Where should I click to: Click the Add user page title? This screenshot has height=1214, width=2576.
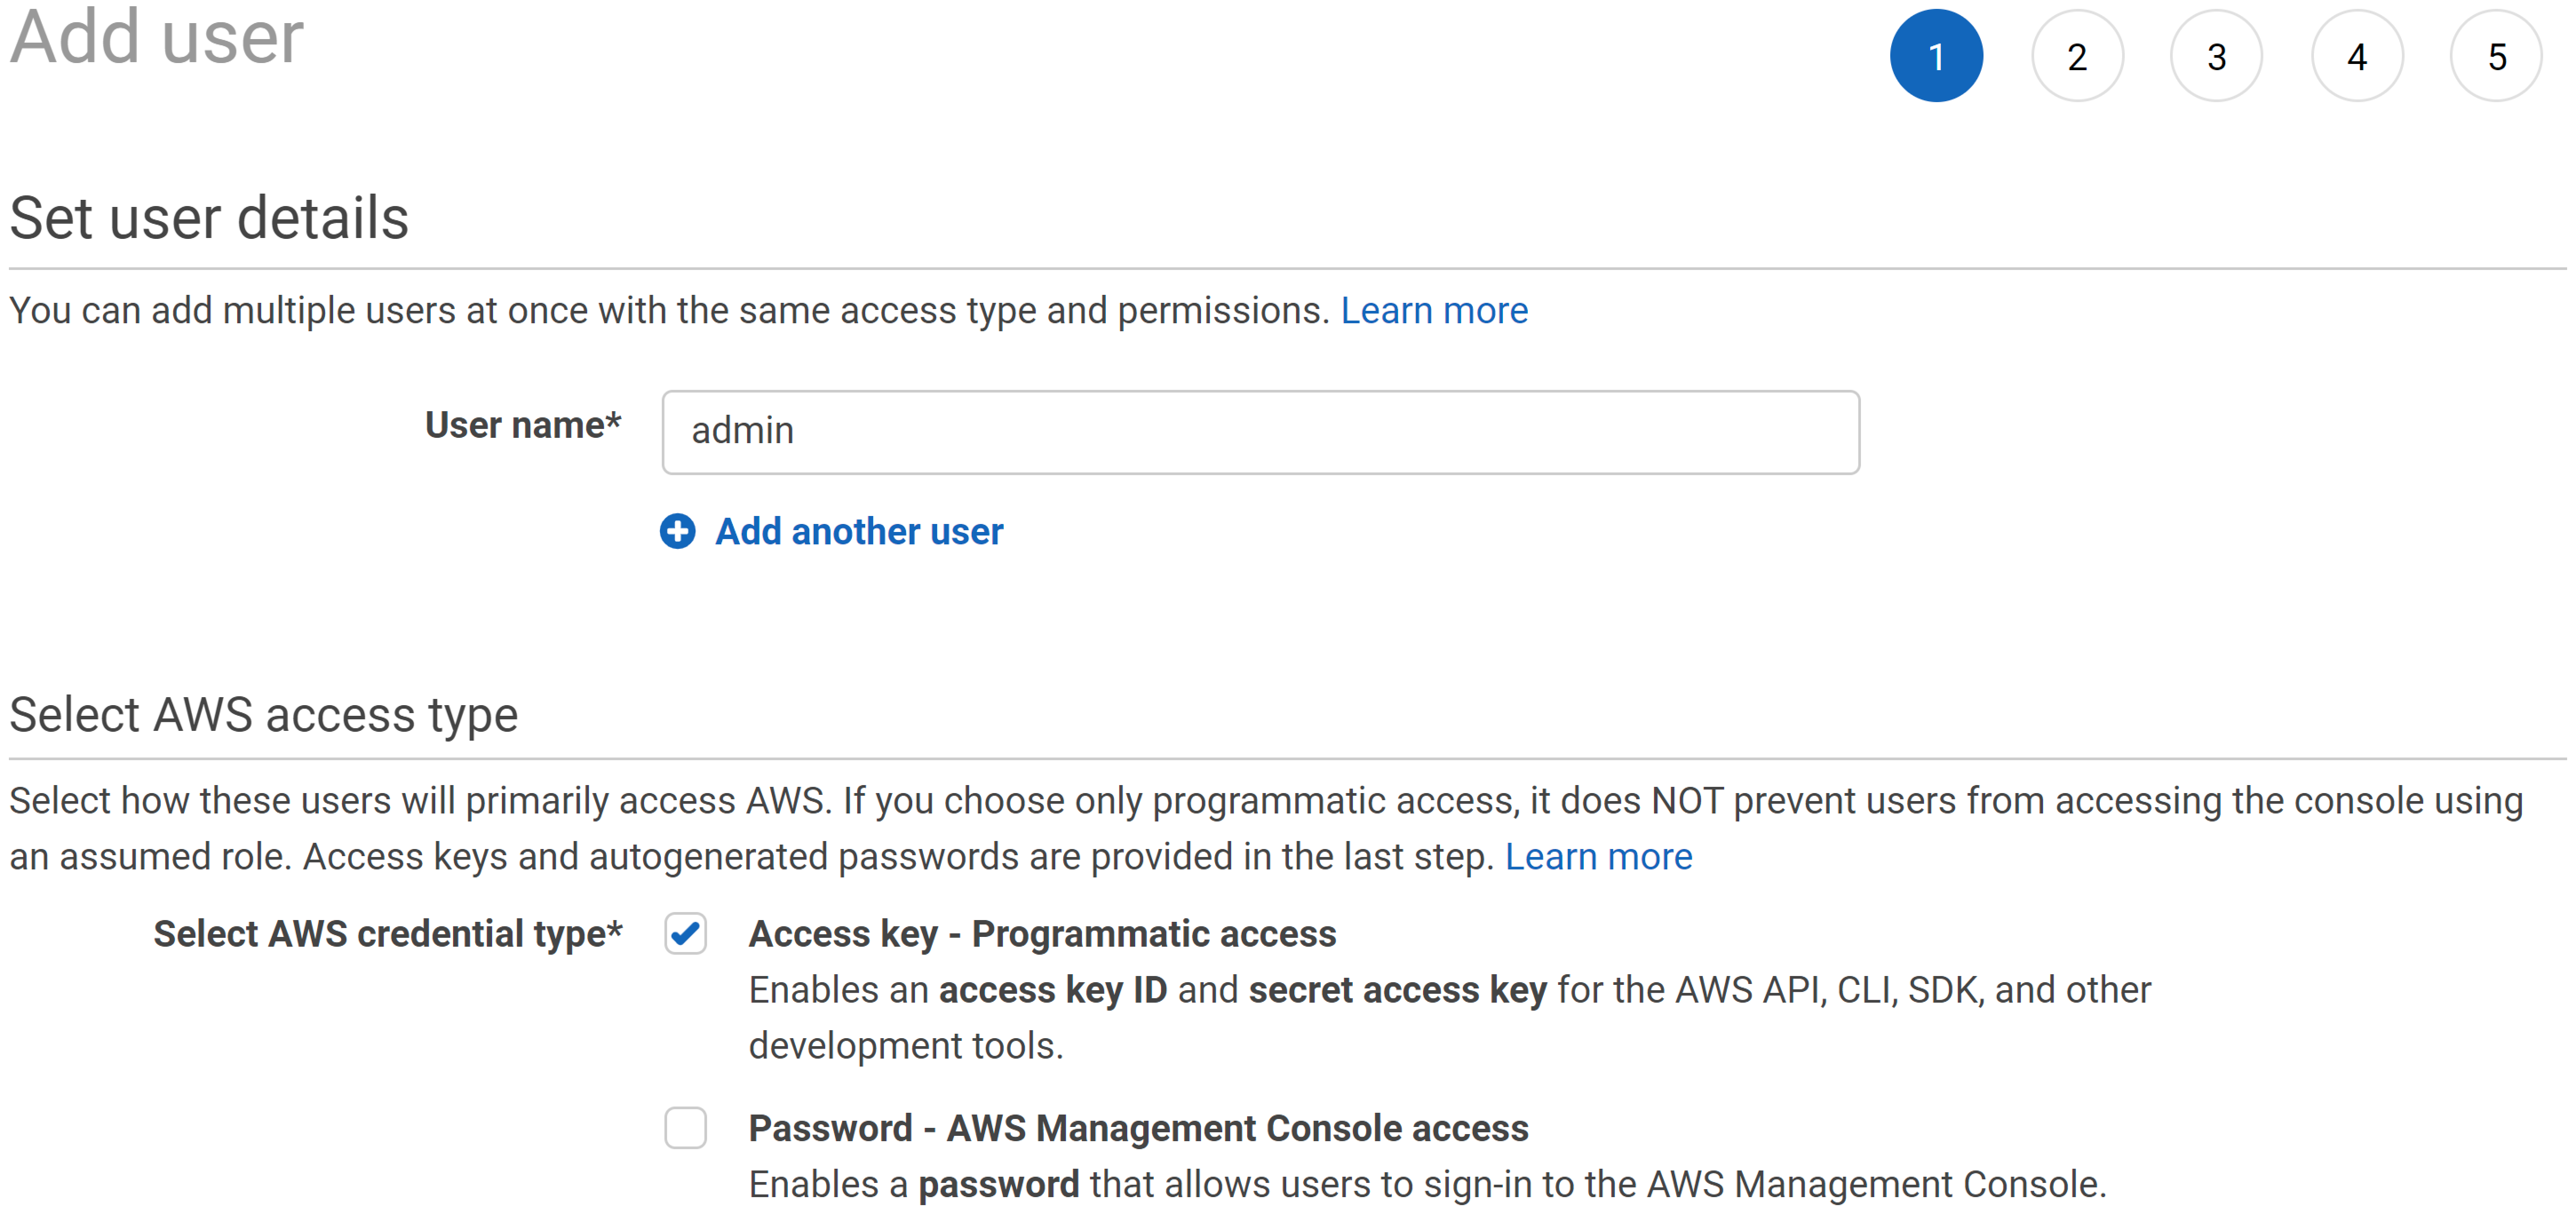[157, 37]
